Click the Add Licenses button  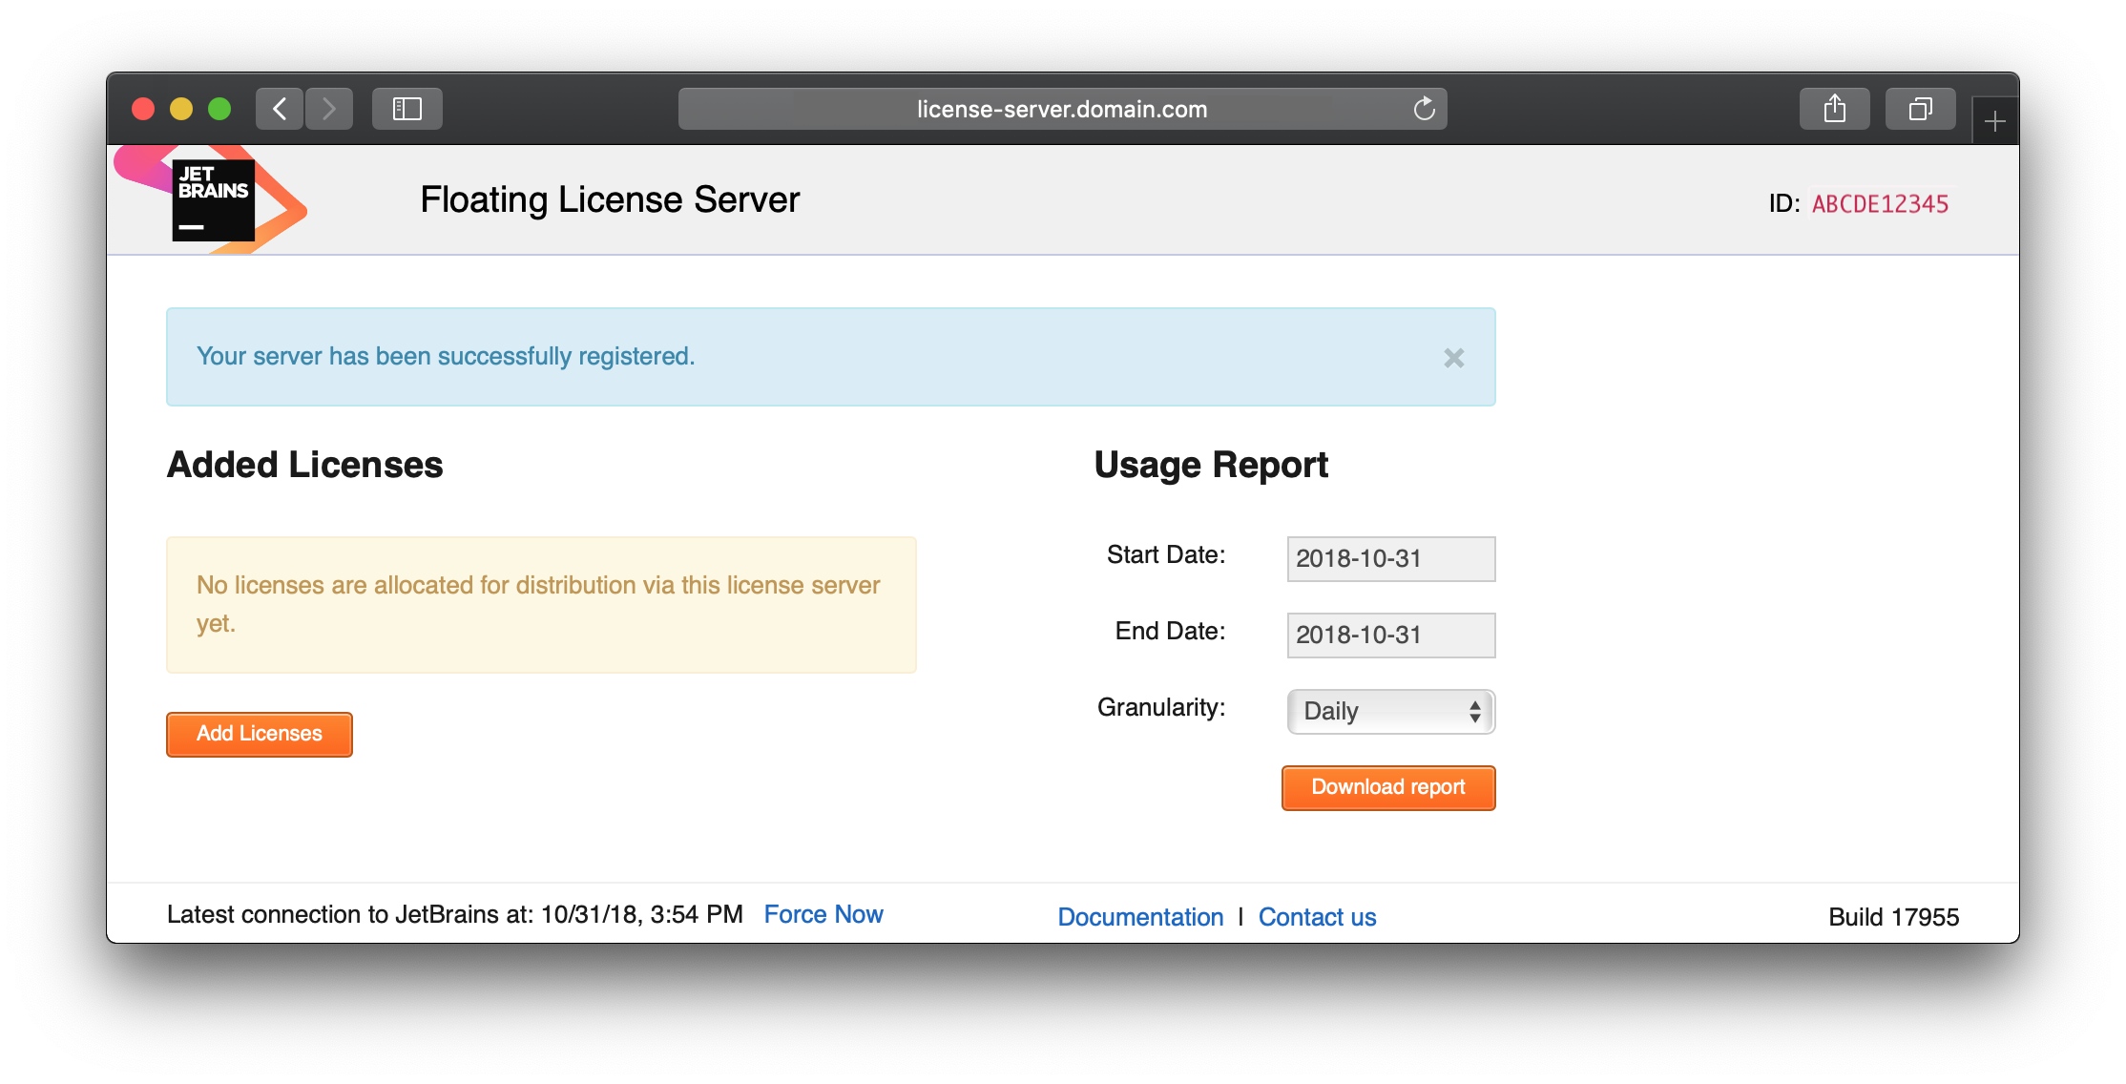[259, 733]
